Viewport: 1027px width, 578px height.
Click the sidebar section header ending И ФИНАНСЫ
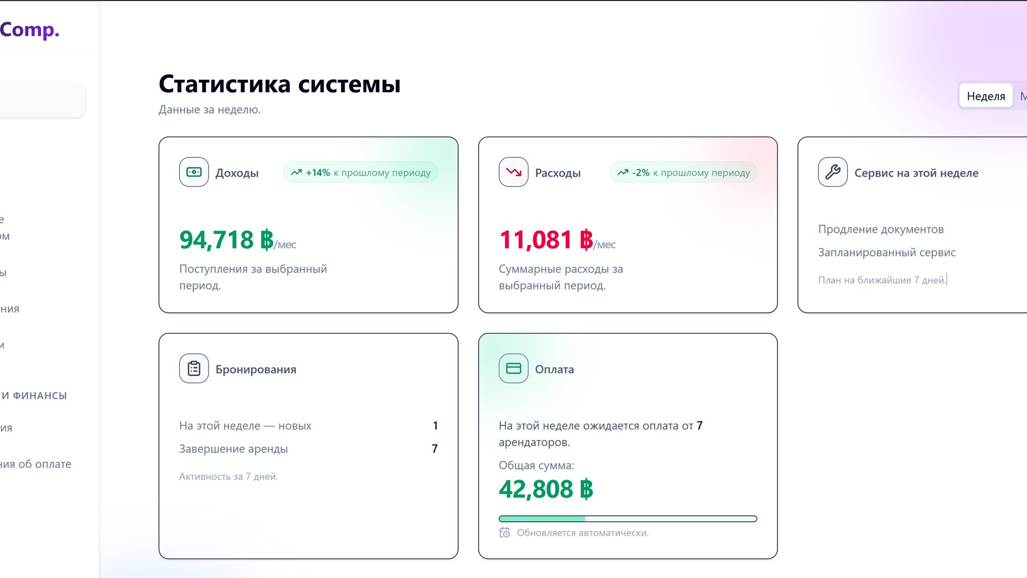[34, 396]
